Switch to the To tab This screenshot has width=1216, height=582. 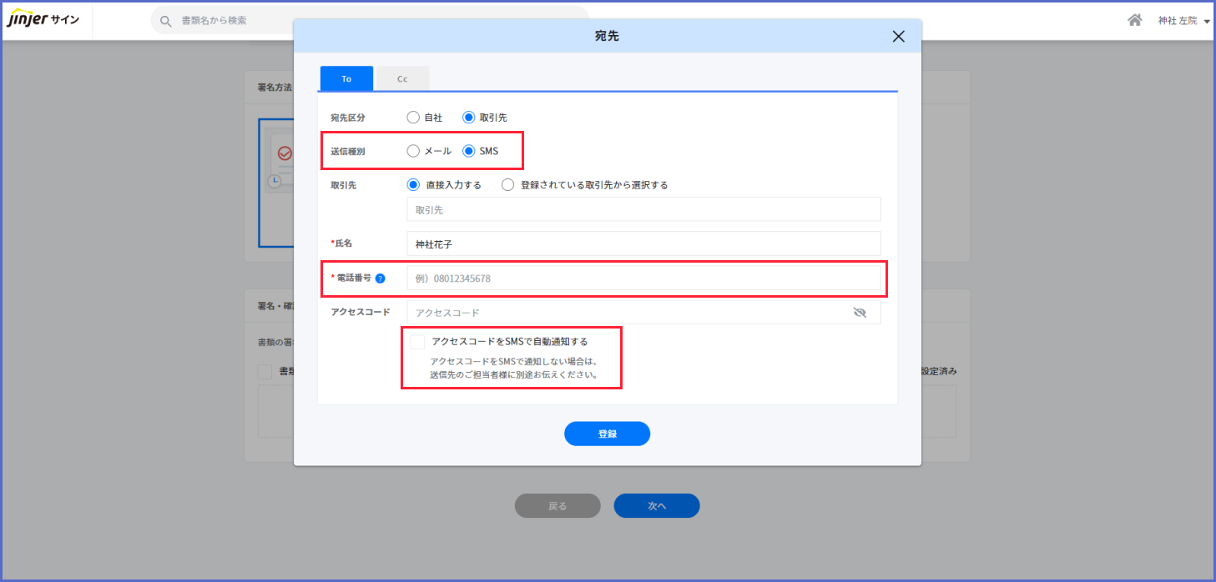coord(346,79)
